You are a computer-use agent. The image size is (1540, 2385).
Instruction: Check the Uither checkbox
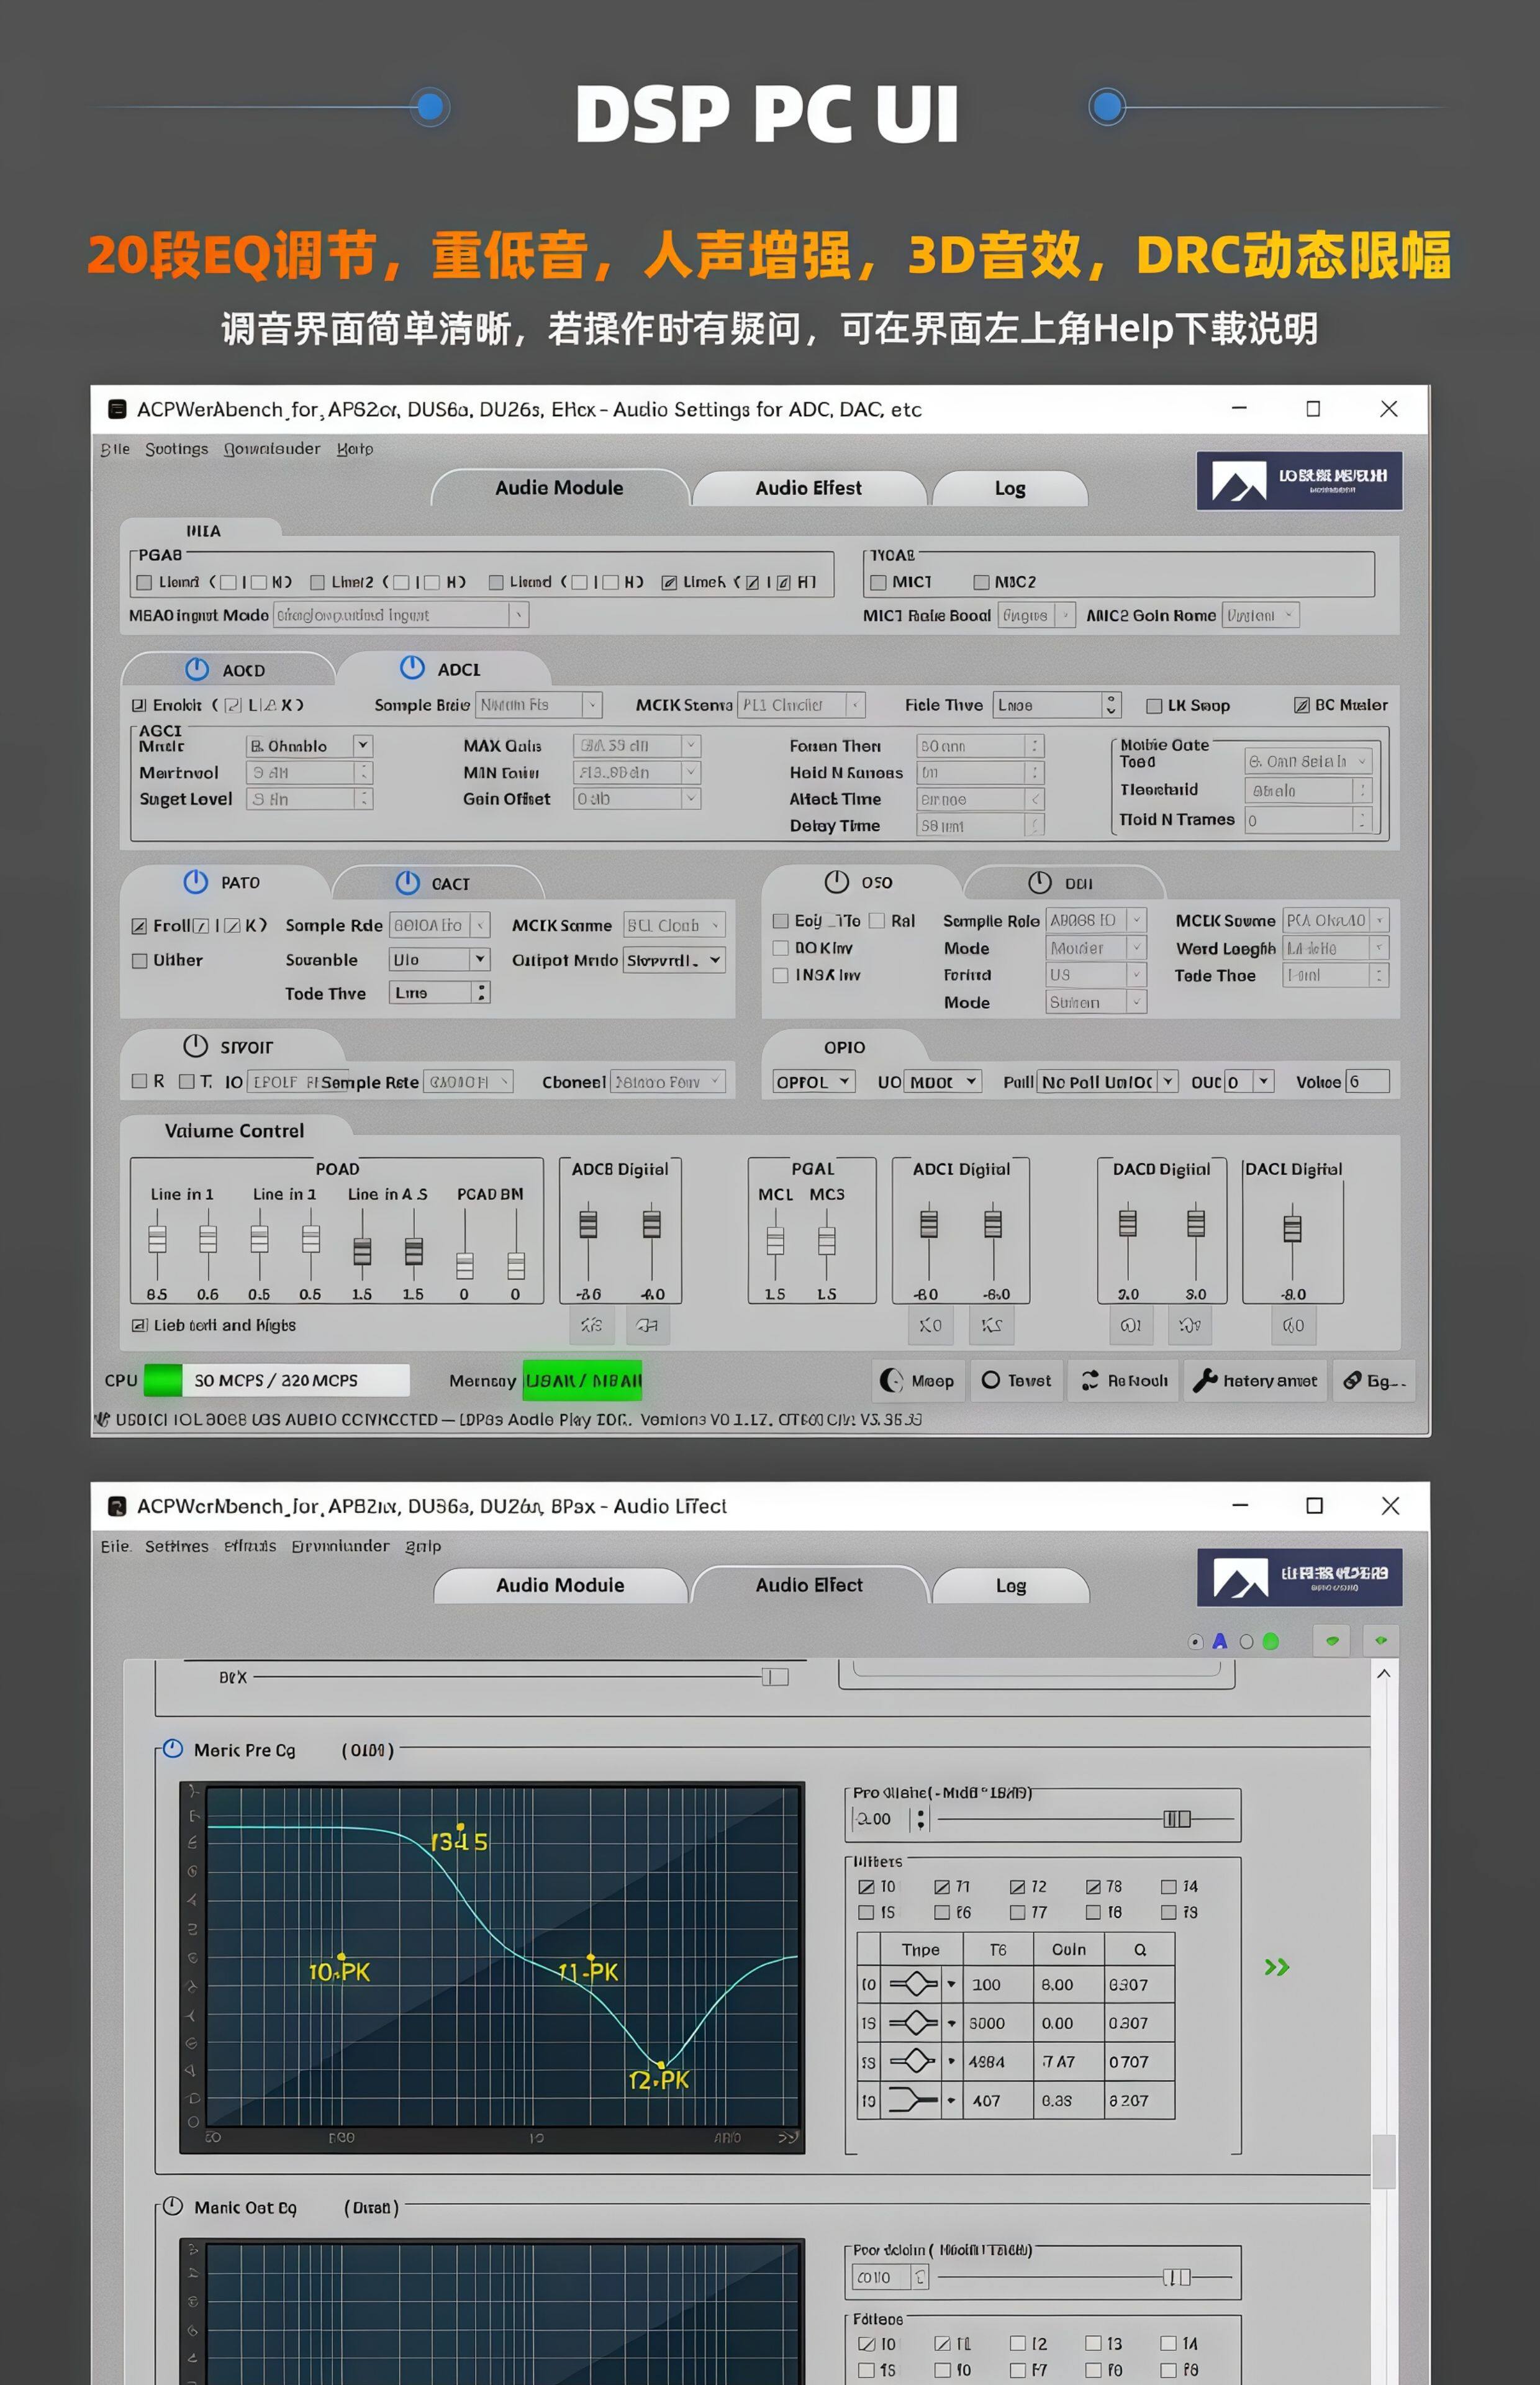tap(140, 961)
